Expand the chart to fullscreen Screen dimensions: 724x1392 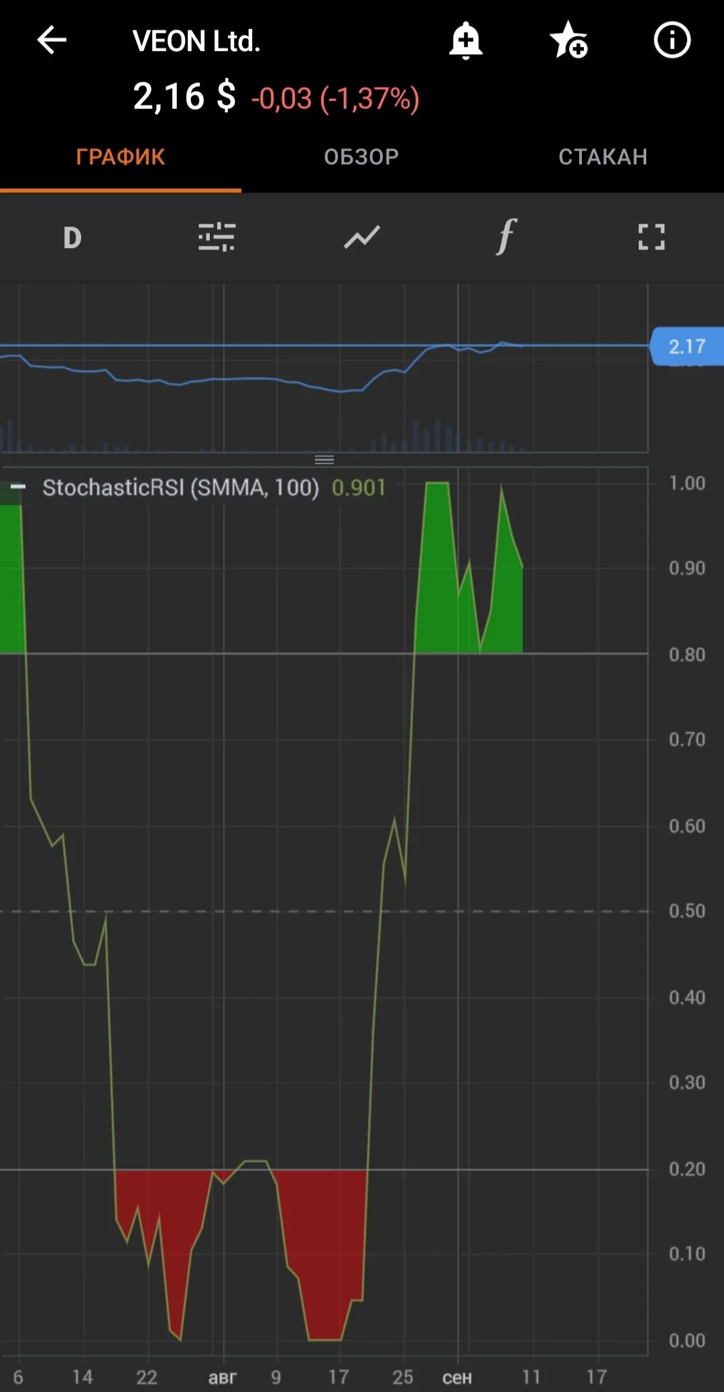[652, 237]
